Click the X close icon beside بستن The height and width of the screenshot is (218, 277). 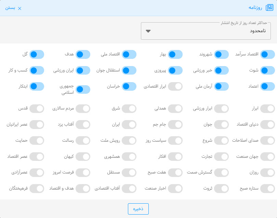pyautogui.click(x=19, y=9)
